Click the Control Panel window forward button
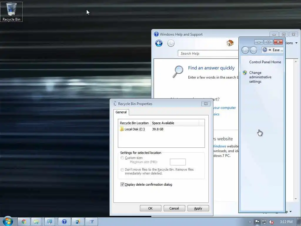This screenshot has width=301, height=226. [x=253, y=50]
